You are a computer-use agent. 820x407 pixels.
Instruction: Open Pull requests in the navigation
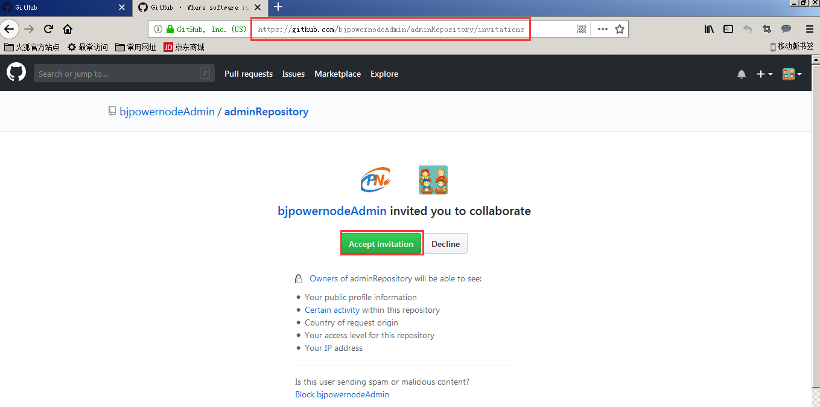(249, 74)
